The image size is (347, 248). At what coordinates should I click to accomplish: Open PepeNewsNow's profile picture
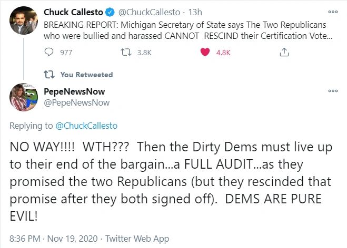pyautogui.click(x=24, y=97)
